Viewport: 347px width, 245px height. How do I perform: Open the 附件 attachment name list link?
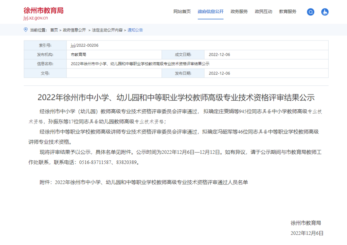pyautogui.click(x=151, y=182)
